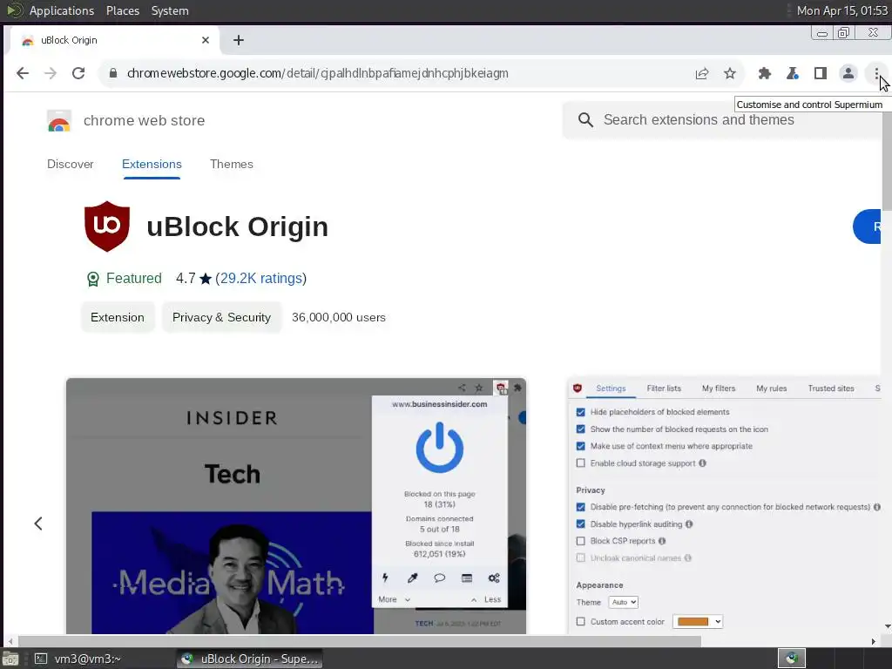Toggle the browser side panel
This screenshot has height=669, width=892.
821,73
